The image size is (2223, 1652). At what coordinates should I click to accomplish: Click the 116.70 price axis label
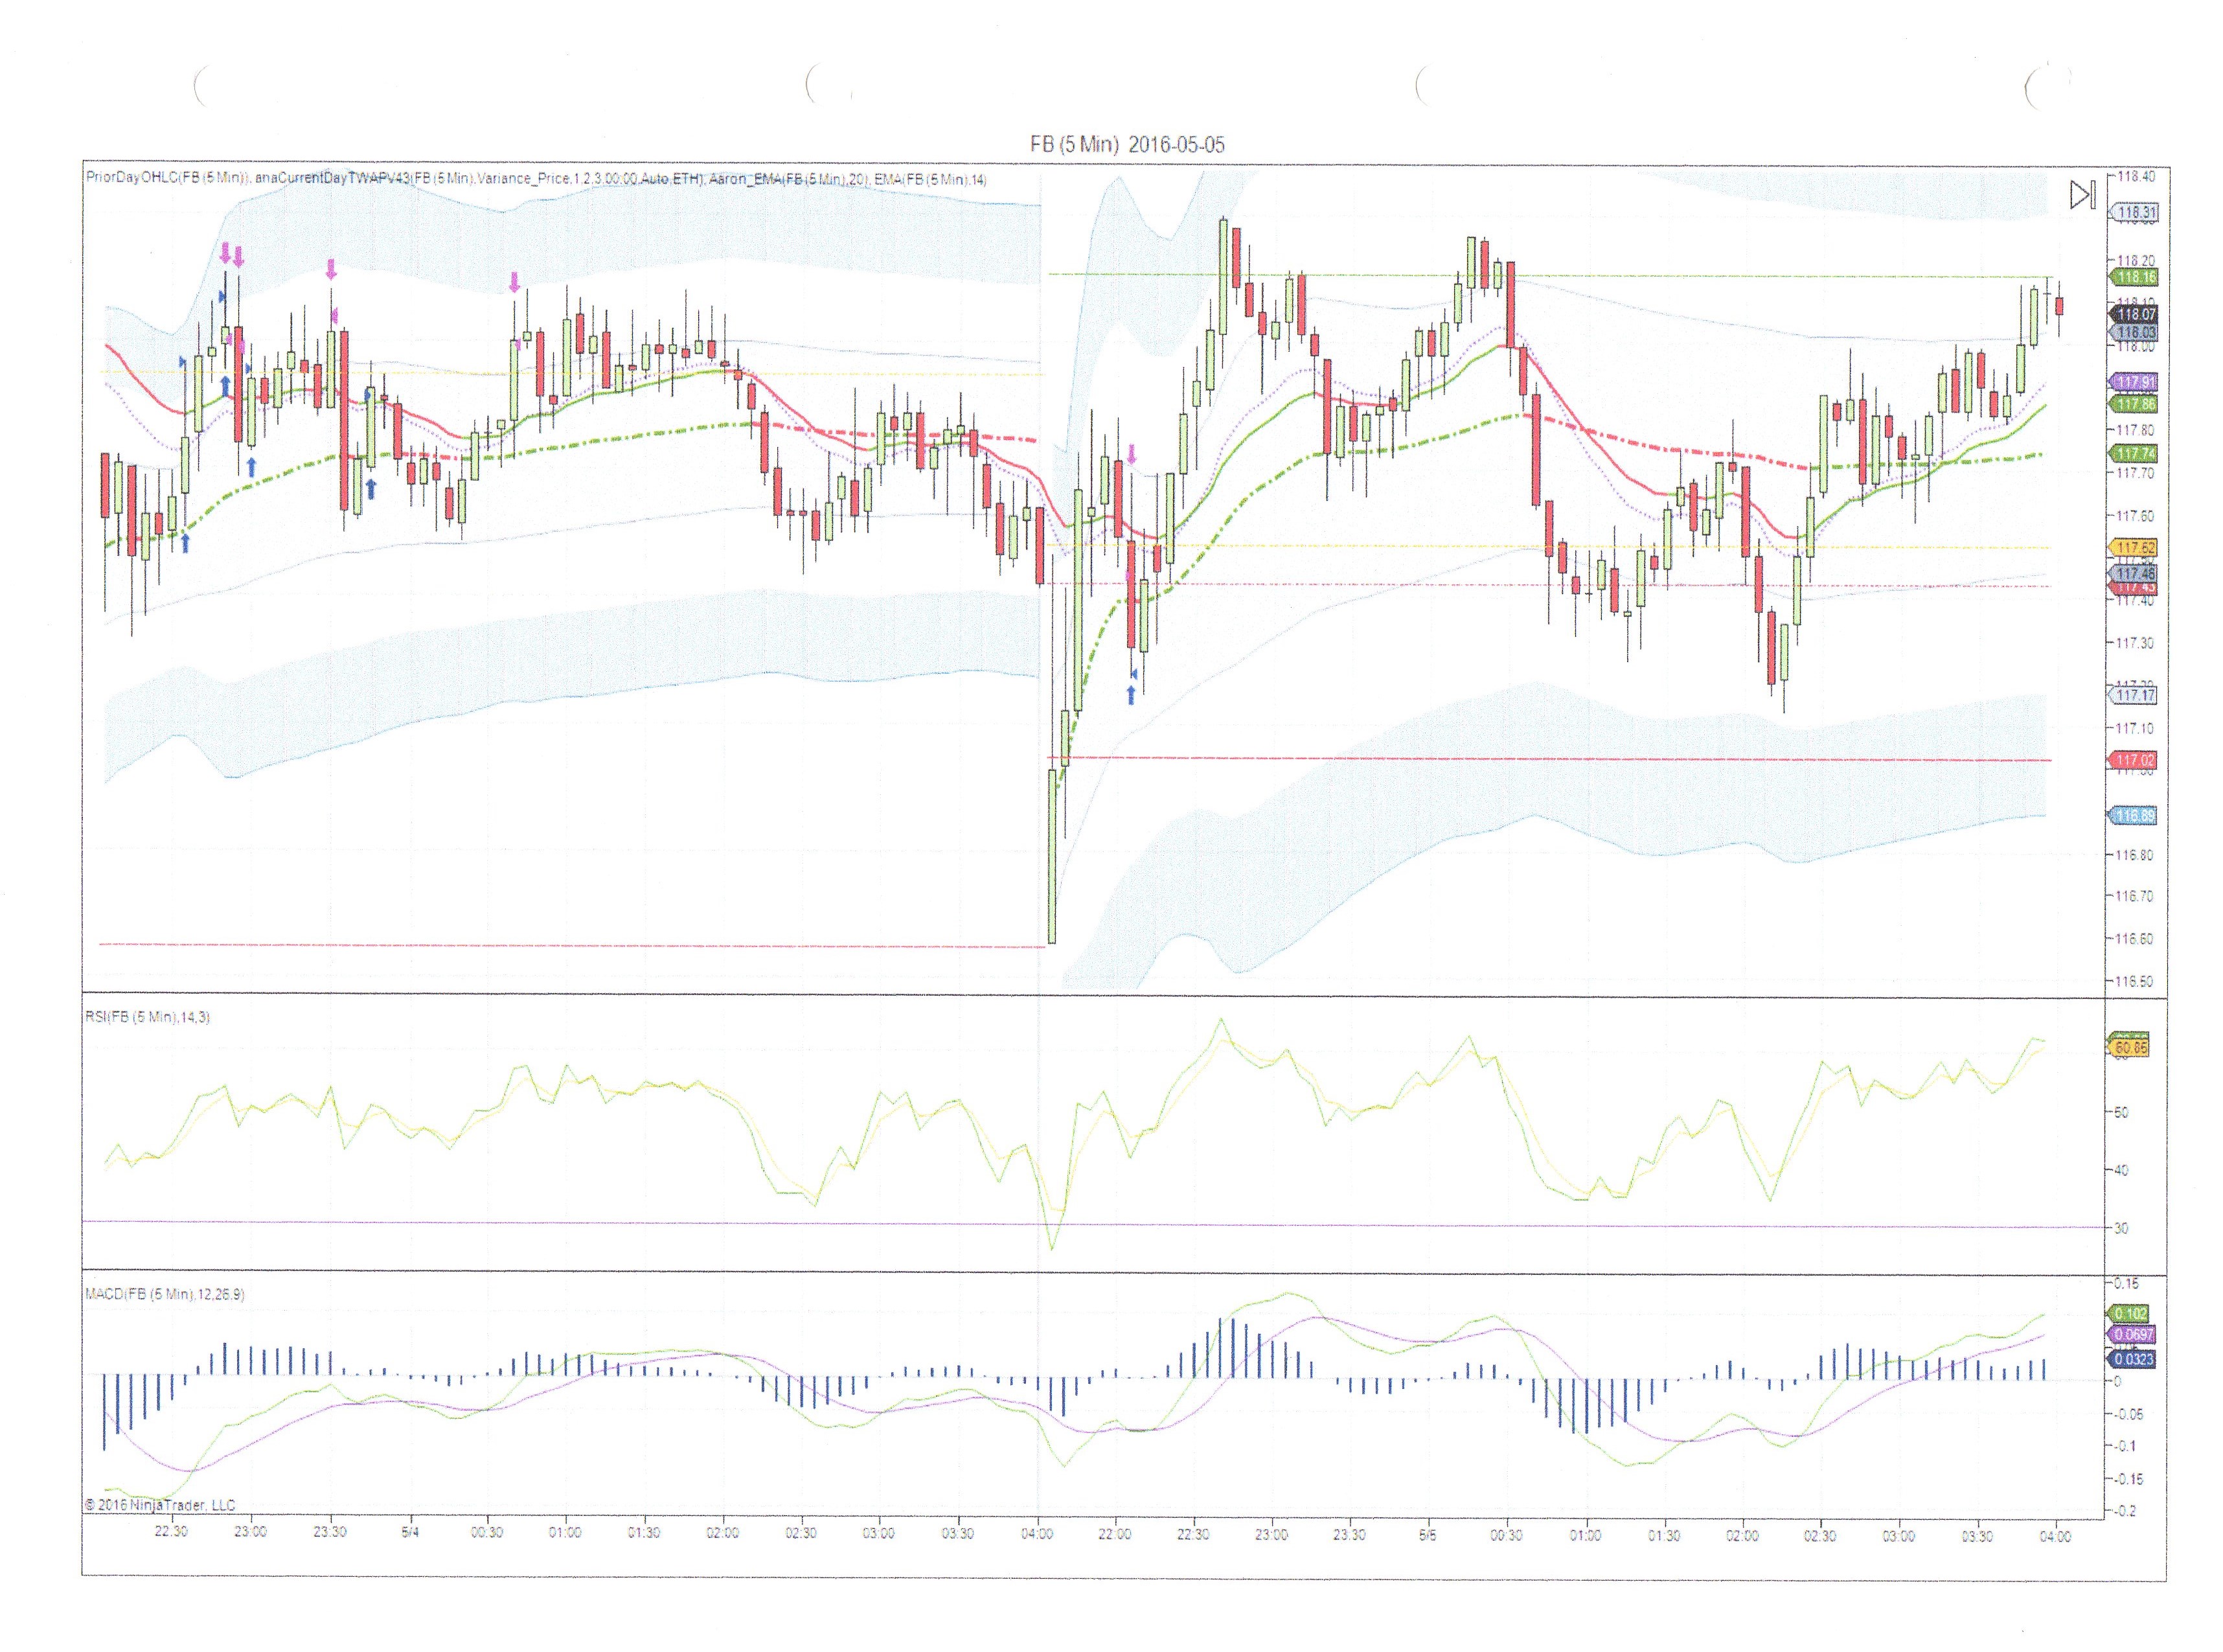pyautogui.click(x=2136, y=896)
